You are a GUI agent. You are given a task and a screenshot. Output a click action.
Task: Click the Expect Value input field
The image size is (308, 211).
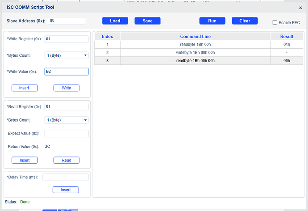(x=66, y=133)
